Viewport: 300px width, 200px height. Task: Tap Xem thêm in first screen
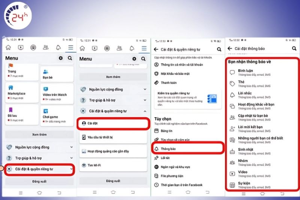coord(39,134)
